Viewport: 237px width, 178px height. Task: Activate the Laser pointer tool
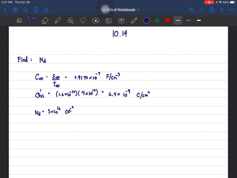134,21
